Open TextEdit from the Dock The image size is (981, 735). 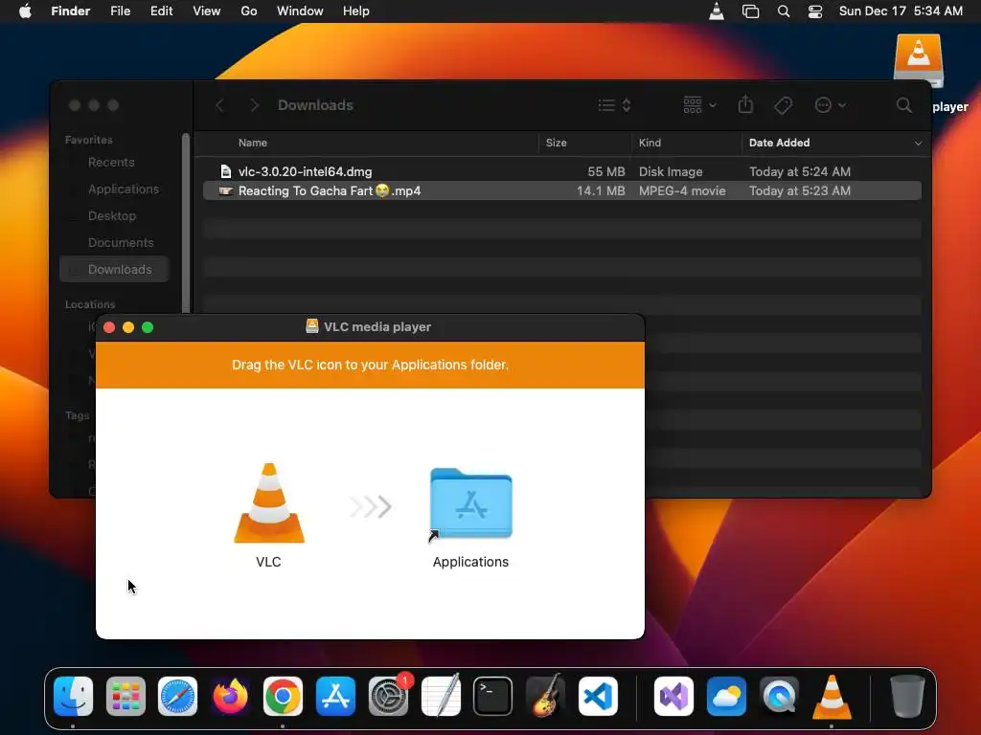click(441, 696)
